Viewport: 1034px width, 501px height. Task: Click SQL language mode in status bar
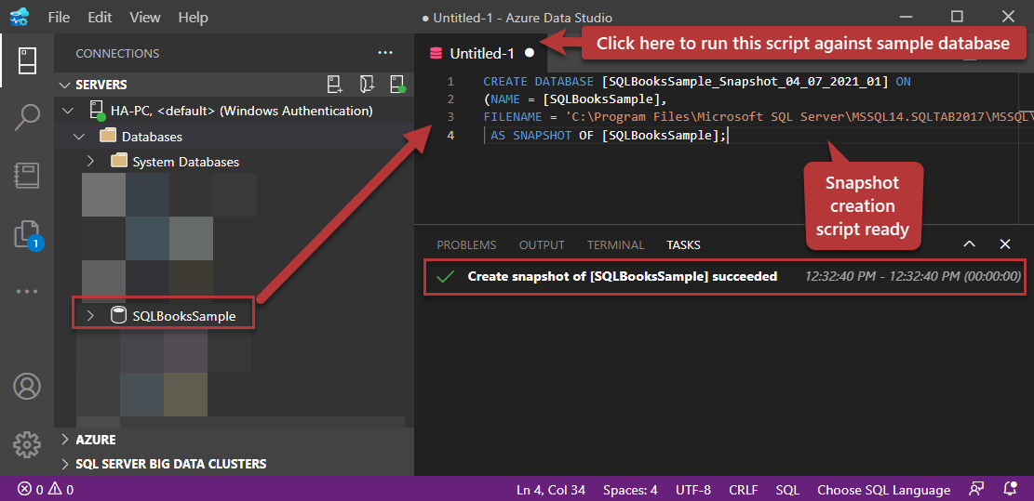click(x=787, y=490)
